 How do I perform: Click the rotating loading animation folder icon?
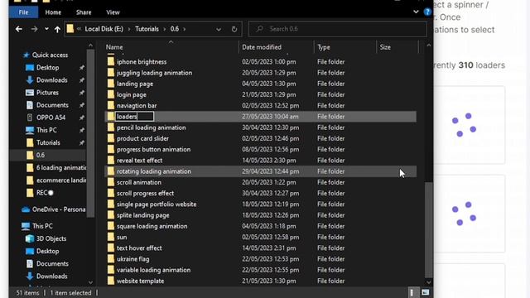tap(111, 171)
